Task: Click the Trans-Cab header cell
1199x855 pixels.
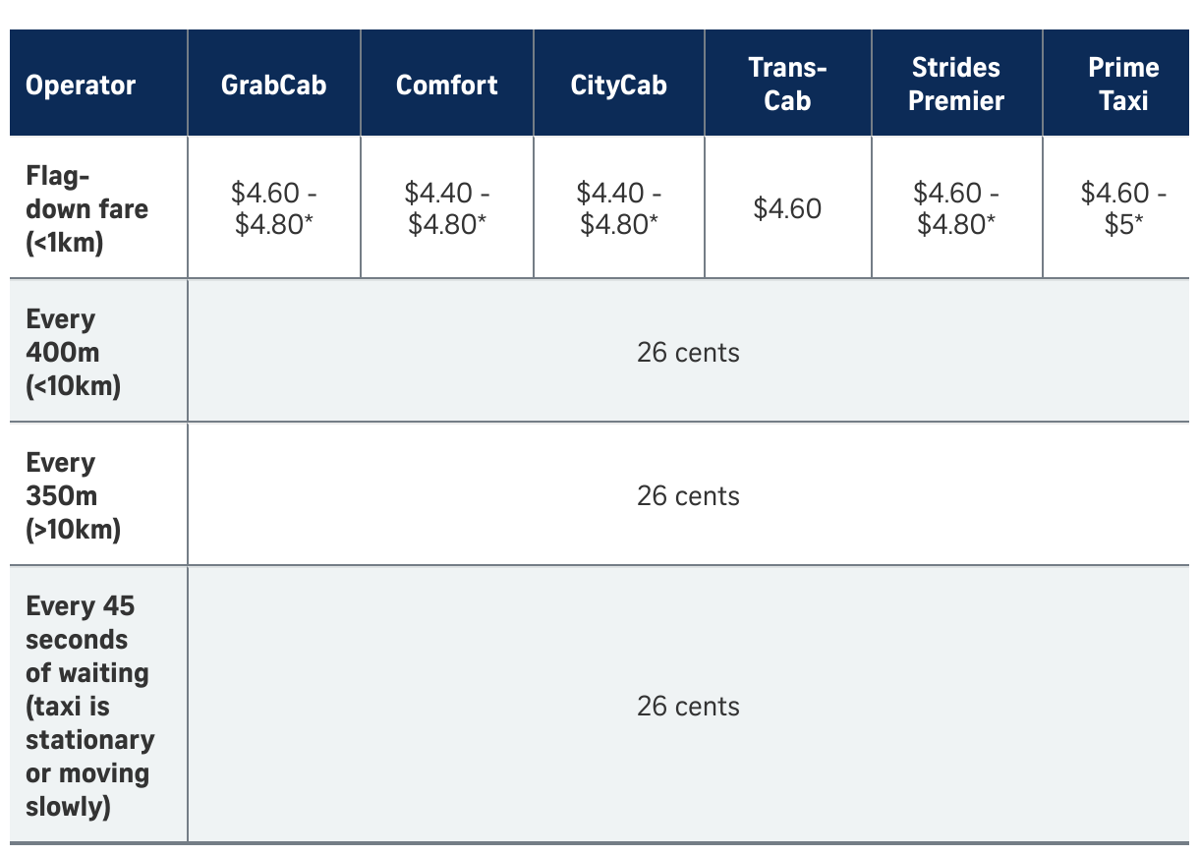Action: 787,84
